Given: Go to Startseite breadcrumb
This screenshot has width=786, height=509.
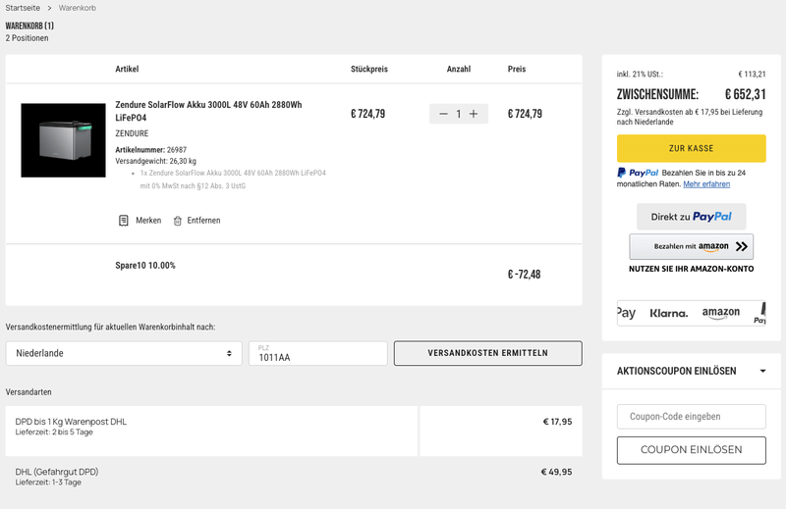Looking at the screenshot, I should coord(23,8).
